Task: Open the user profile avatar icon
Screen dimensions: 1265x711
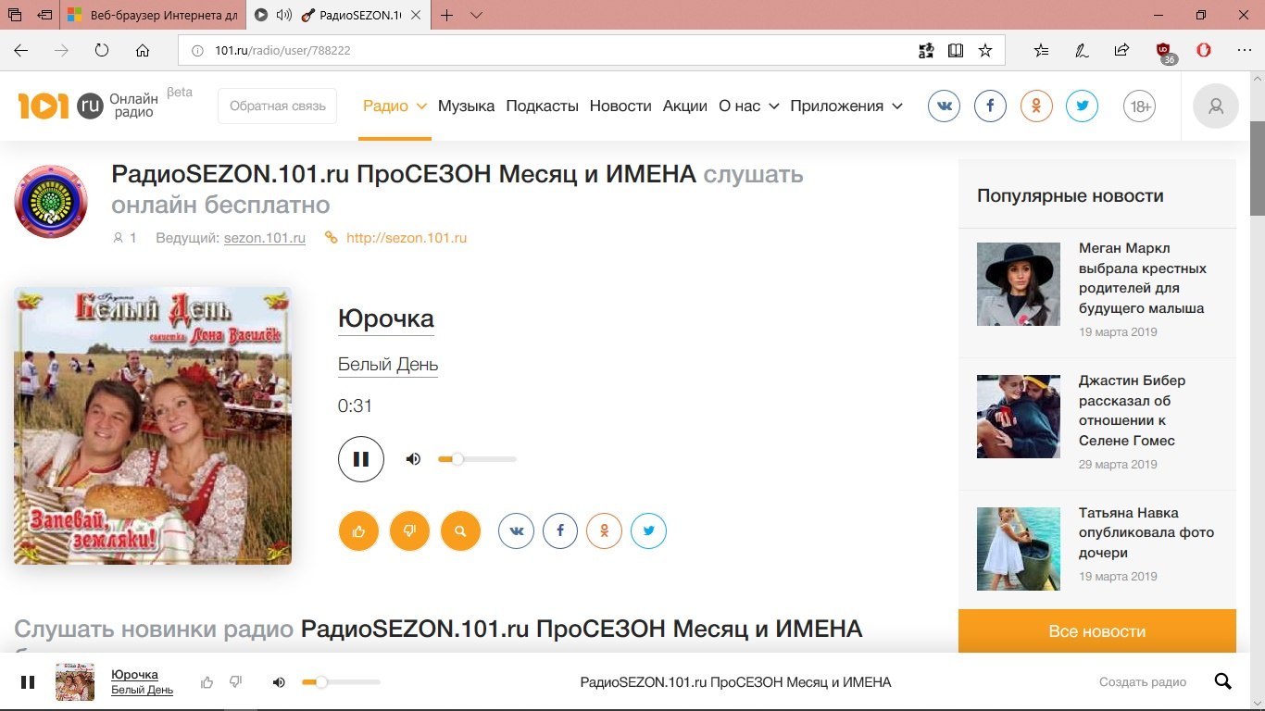Action: click(1216, 106)
